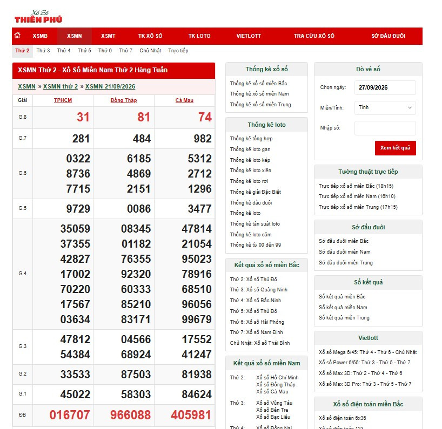This screenshot has height=429, width=442.
Task: Open Thứ 3: Xổ số Quảng Ninh link
Action: point(258,290)
